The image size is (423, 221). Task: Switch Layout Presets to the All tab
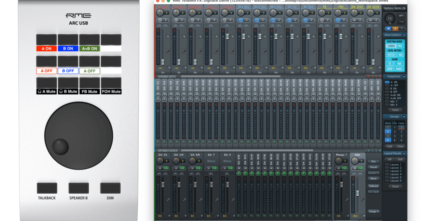390,159
